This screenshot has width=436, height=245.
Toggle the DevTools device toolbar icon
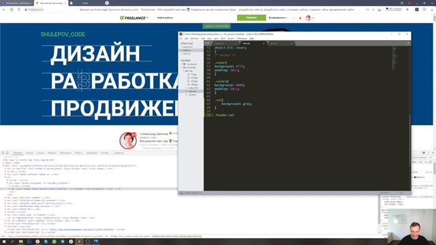click(7, 152)
